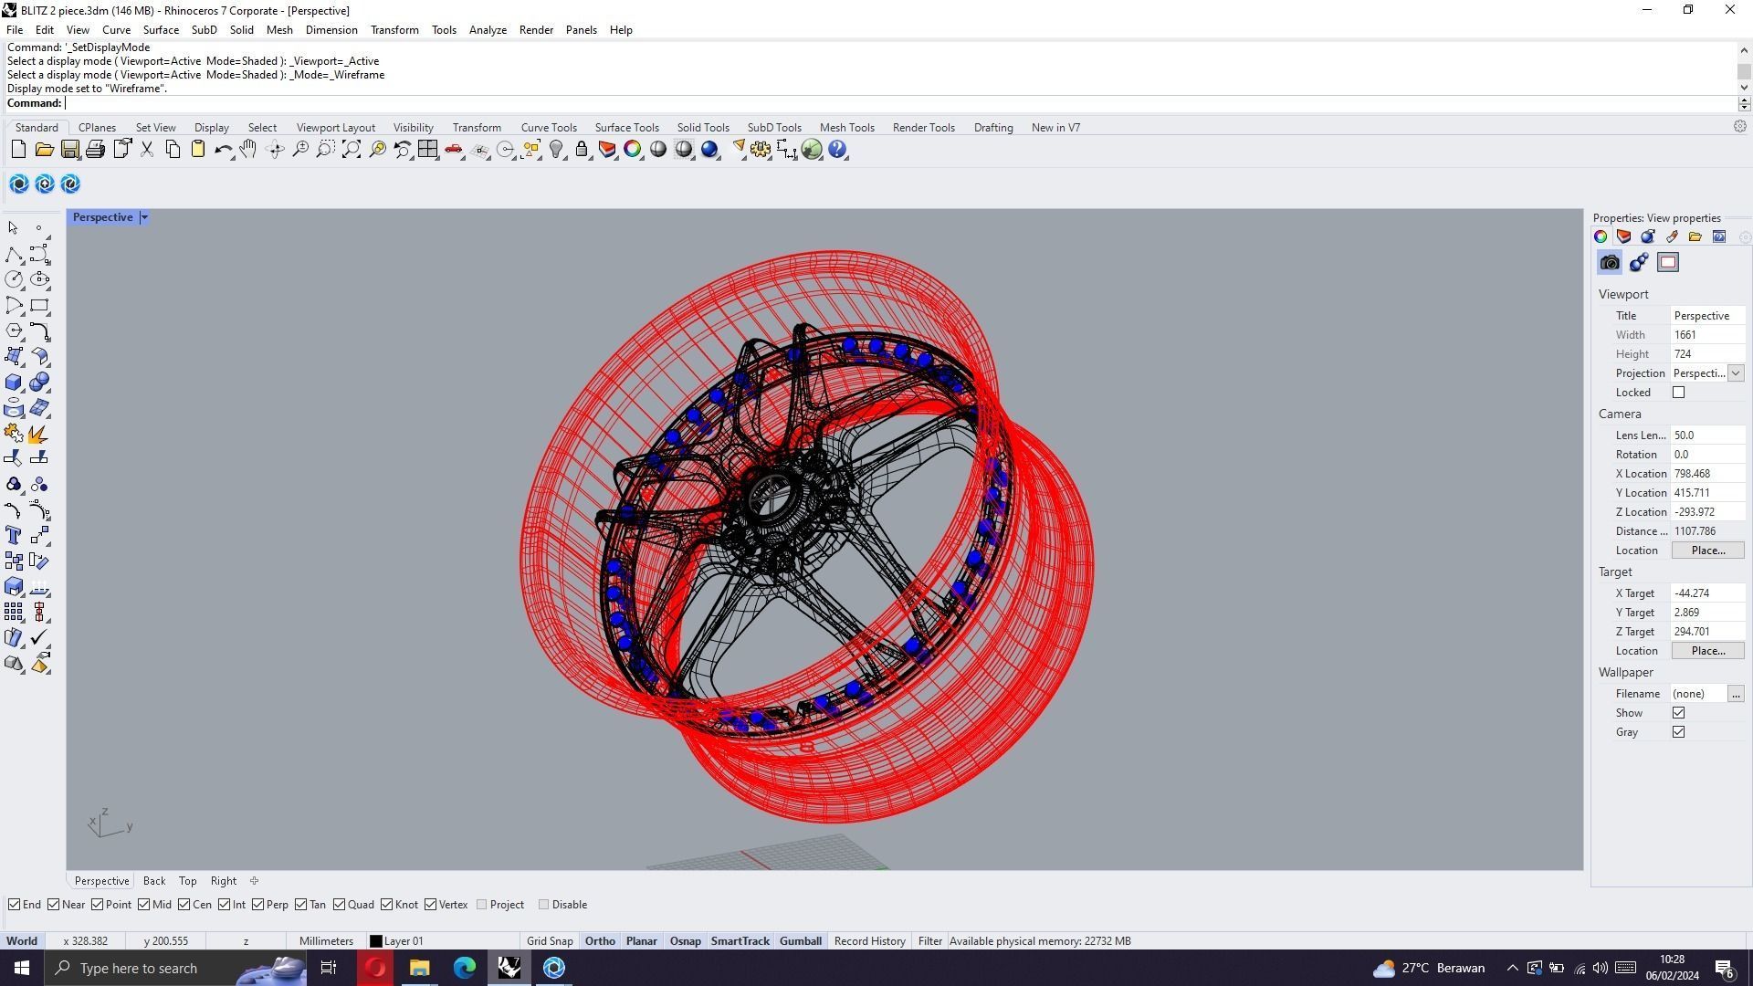
Task: Open the camera View properties icon
Action: coord(1610,263)
